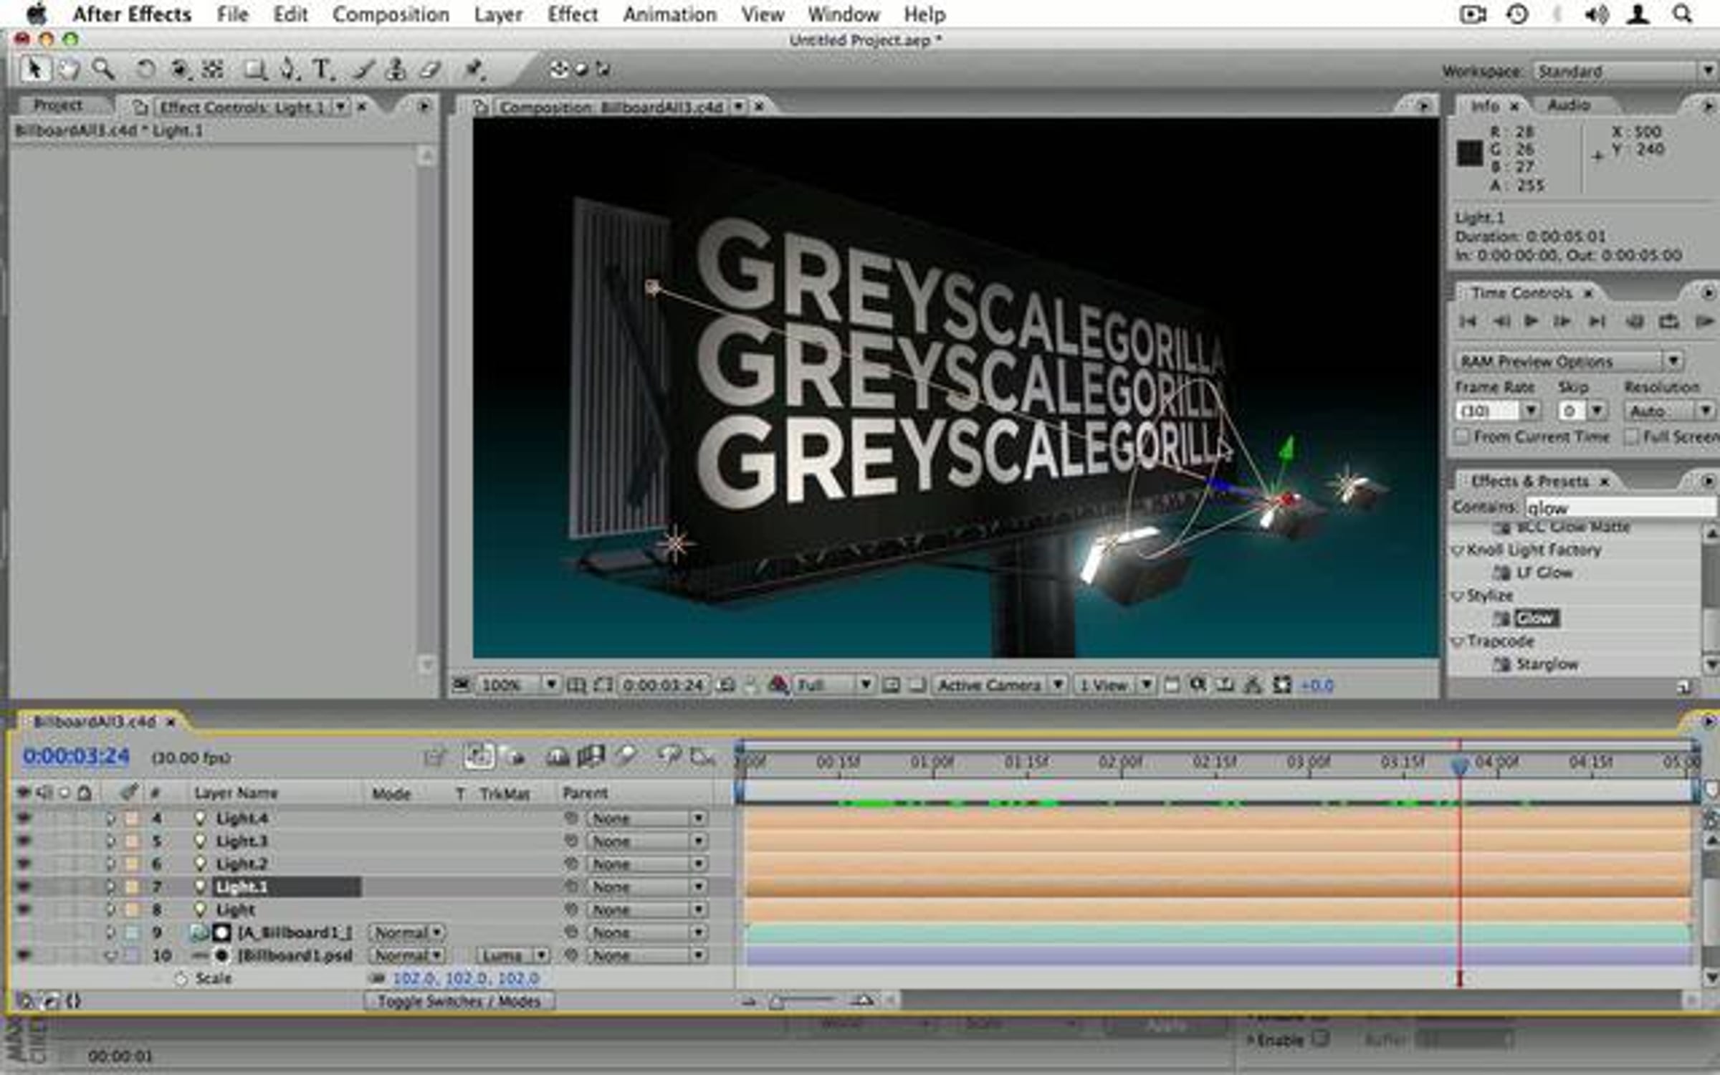This screenshot has height=1075, width=1720.
Task: Click the volume icon in menu bar
Action: [1596, 14]
